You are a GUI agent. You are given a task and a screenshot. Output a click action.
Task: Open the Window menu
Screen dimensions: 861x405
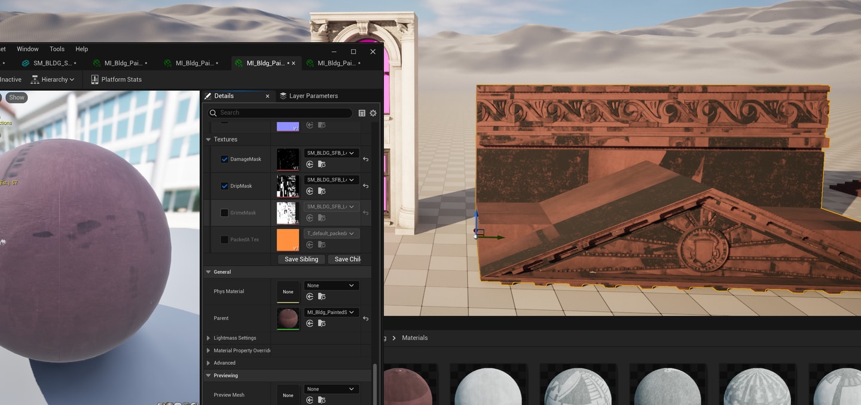coord(28,49)
